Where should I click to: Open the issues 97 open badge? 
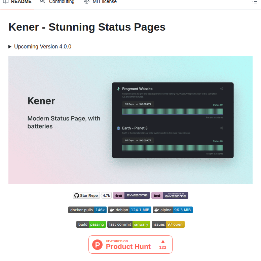168,224
